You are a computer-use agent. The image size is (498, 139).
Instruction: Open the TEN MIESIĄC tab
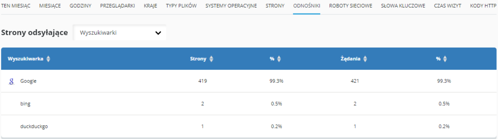click(x=16, y=6)
